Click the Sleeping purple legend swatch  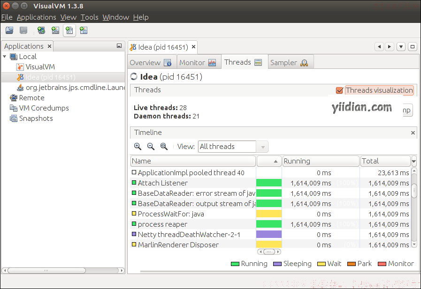point(277,264)
